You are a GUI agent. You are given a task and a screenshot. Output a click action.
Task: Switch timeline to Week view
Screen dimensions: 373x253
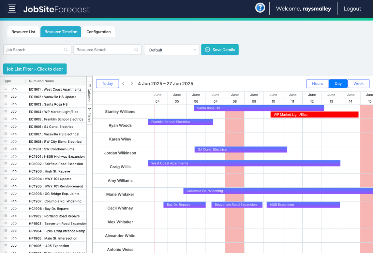[358, 83]
